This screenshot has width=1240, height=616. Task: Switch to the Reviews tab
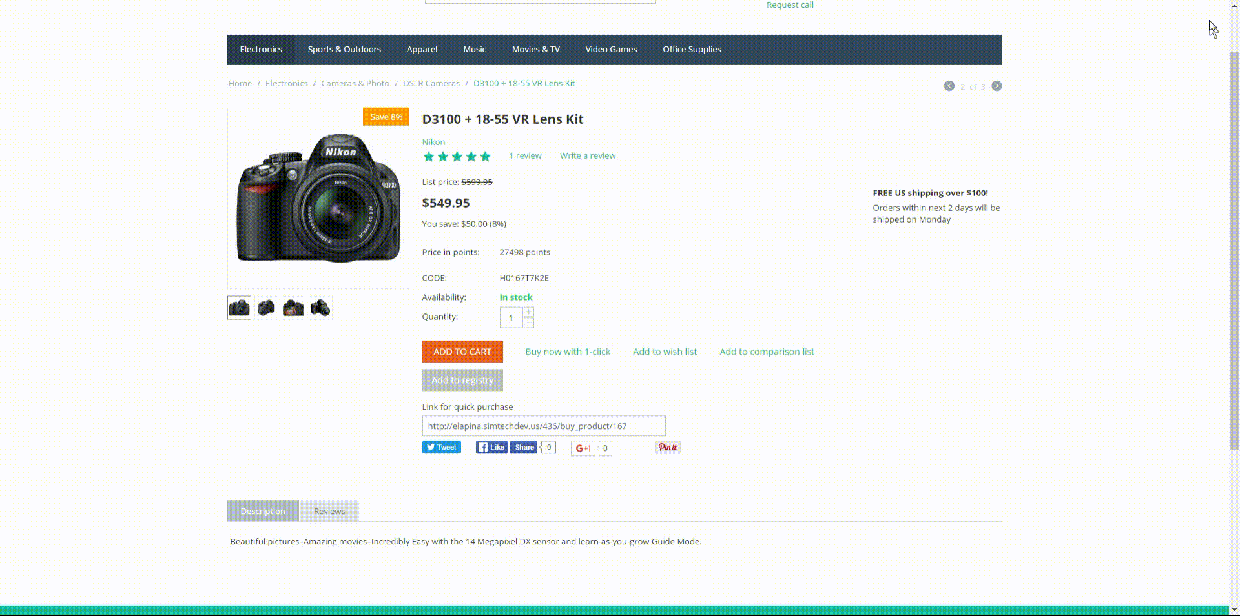point(329,511)
